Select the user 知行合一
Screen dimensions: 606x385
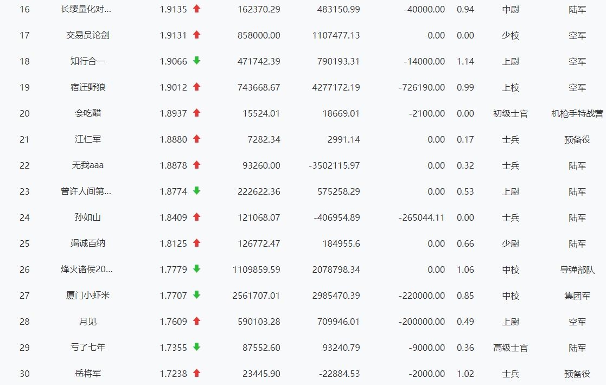click(x=88, y=61)
